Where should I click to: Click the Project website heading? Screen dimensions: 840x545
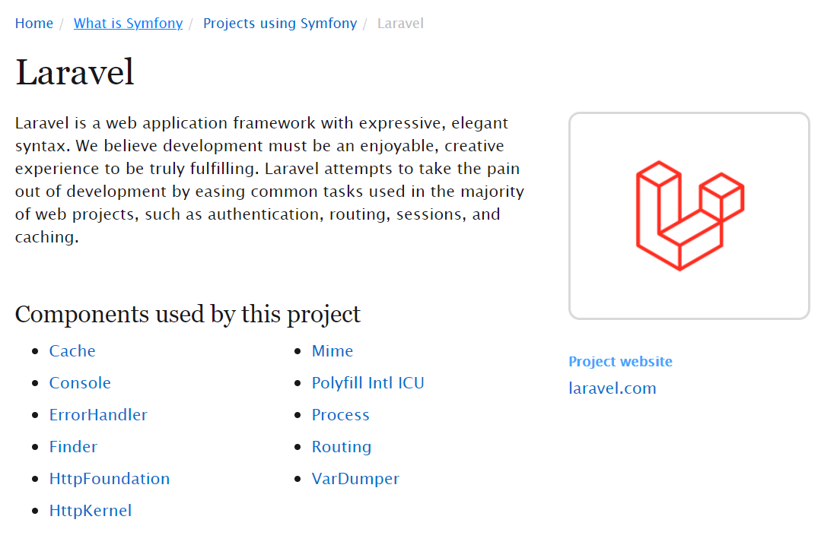click(x=620, y=362)
